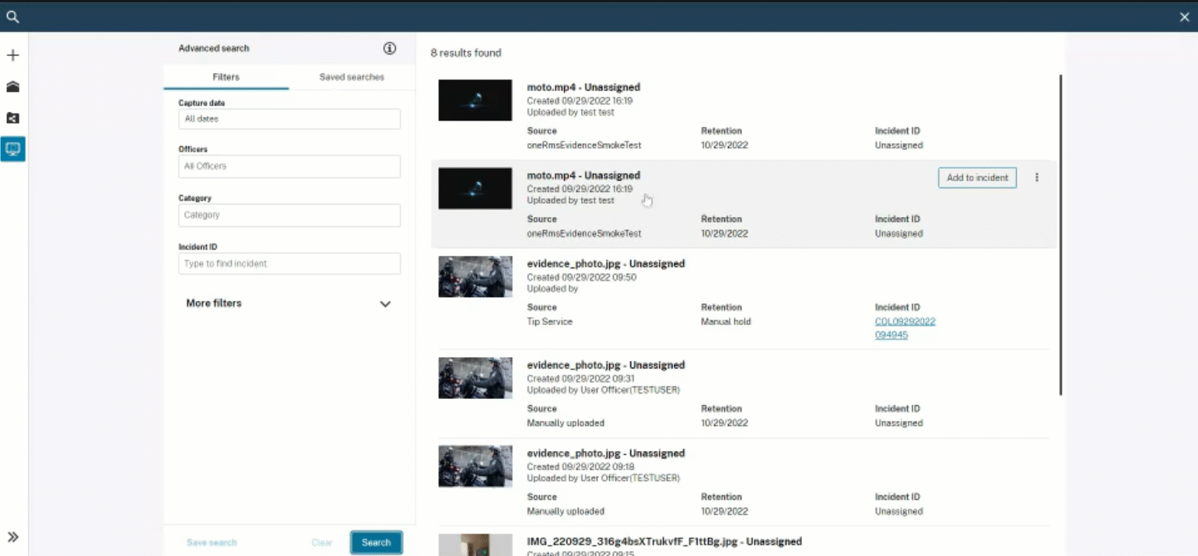The width and height of the screenshot is (1198, 556).
Task: Close the search panel with X icon
Action: [1184, 17]
